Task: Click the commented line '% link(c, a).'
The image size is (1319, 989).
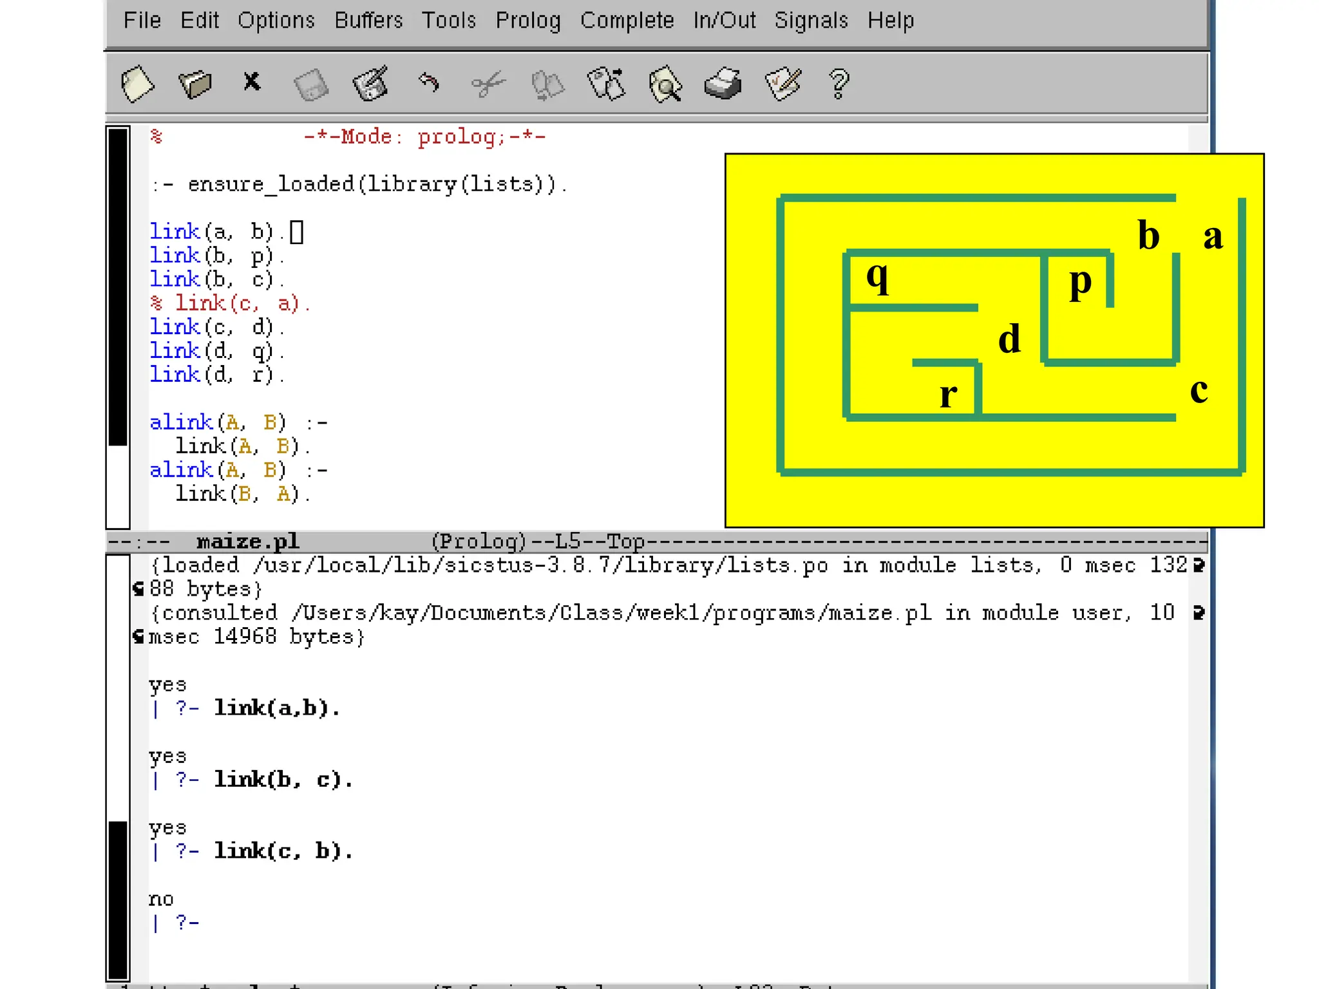Action: pyautogui.click(x=230, y=303)
